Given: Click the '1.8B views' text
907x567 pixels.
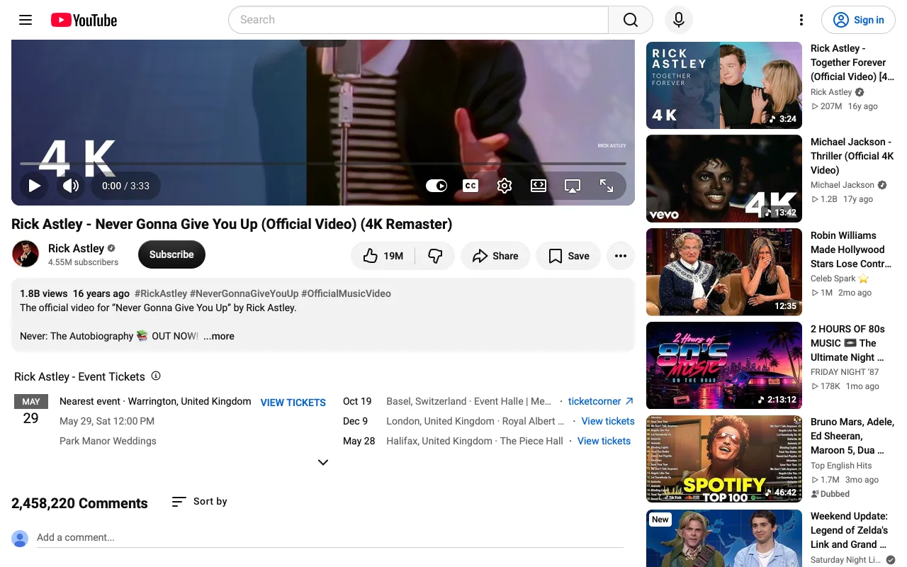Looking at the screenshot, I should pos(44,293).
